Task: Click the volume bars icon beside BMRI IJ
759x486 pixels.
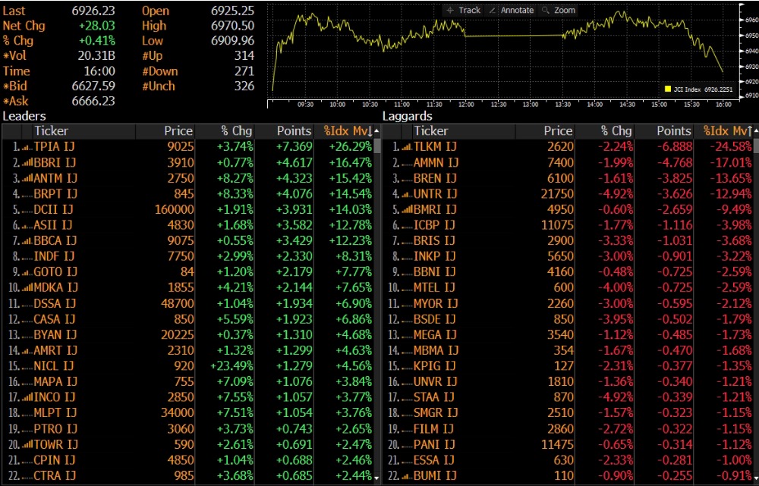Action: tap(407, 210)
